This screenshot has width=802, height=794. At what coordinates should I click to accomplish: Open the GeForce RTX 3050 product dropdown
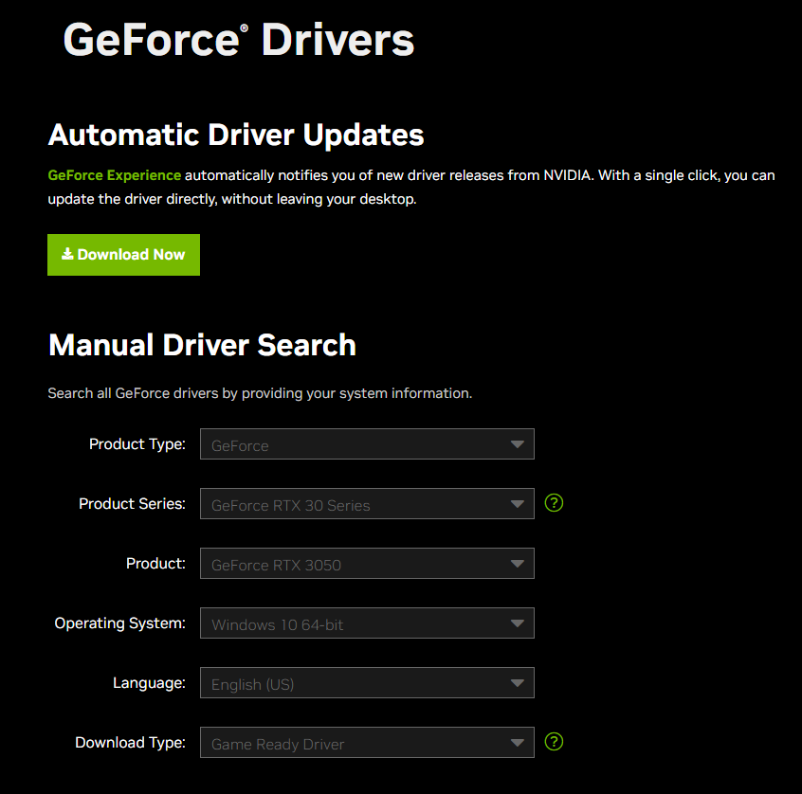(367, 563)
